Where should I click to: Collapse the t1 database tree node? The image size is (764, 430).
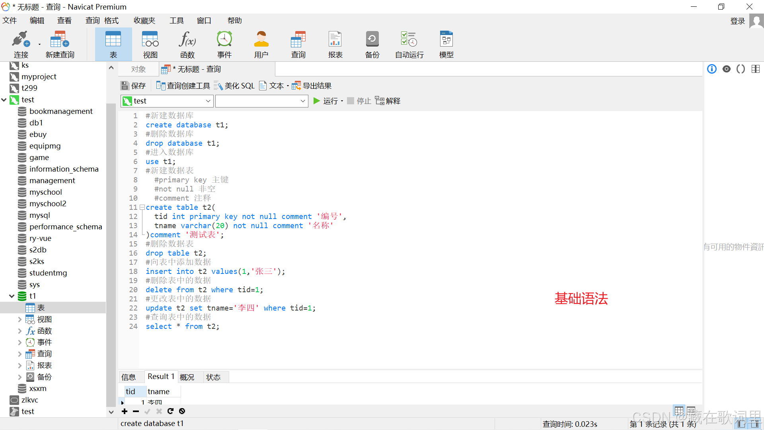pyautogui.click(x=12, y=296)
